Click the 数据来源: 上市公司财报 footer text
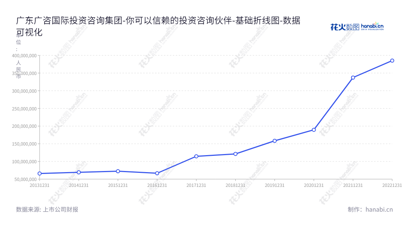 [x=47, y=209]
